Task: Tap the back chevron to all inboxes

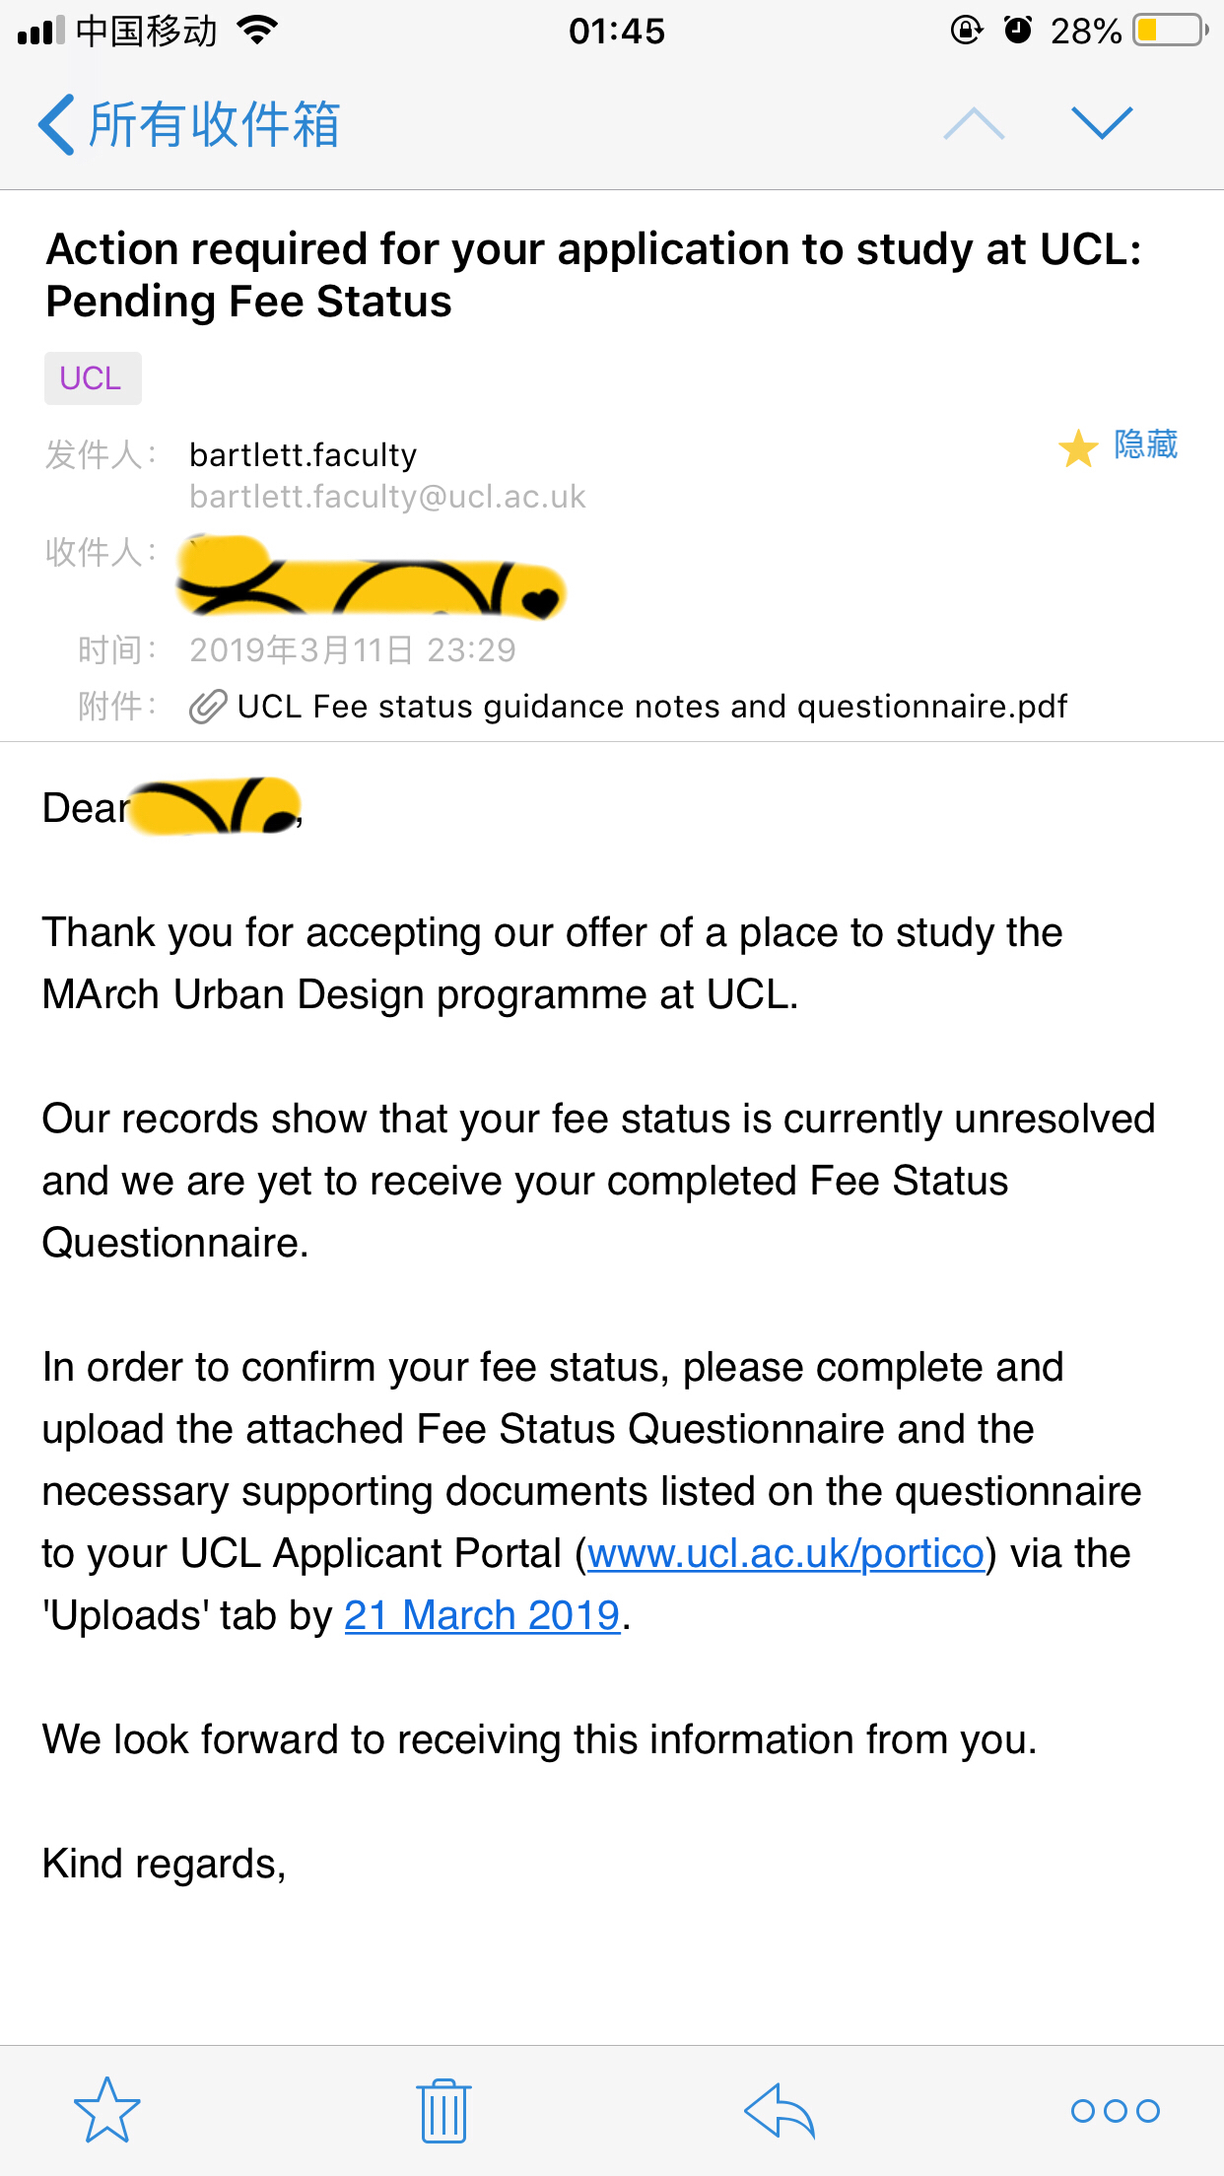Action: 56,125
